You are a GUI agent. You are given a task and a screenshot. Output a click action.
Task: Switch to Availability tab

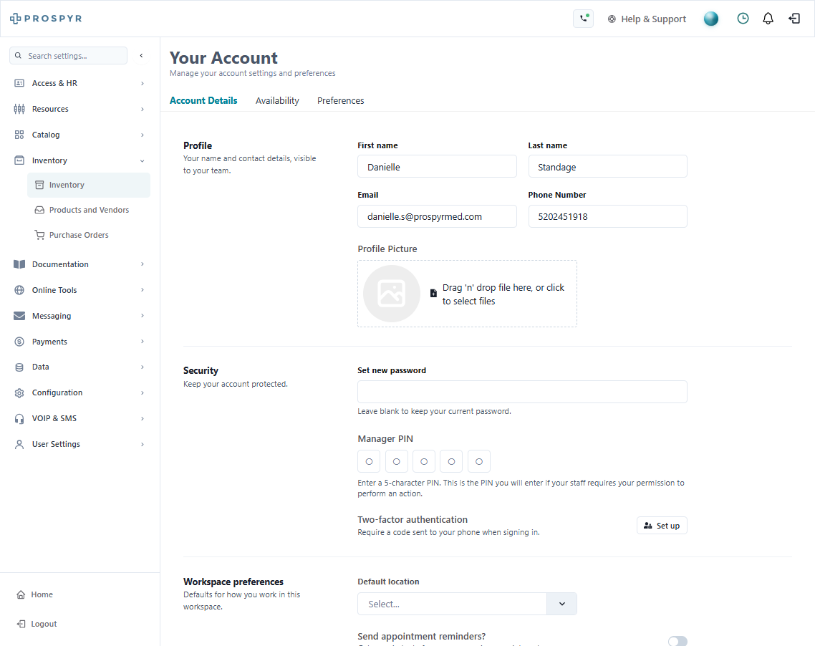point(277,101)
